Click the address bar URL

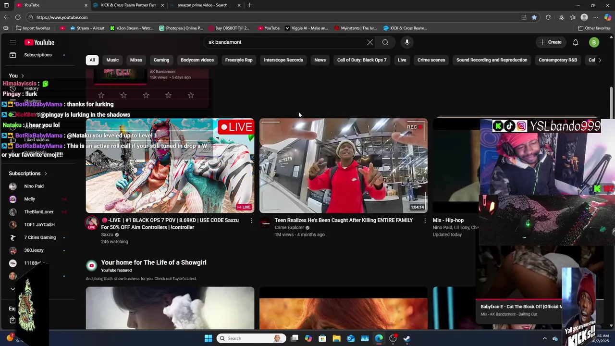[62, 17]
